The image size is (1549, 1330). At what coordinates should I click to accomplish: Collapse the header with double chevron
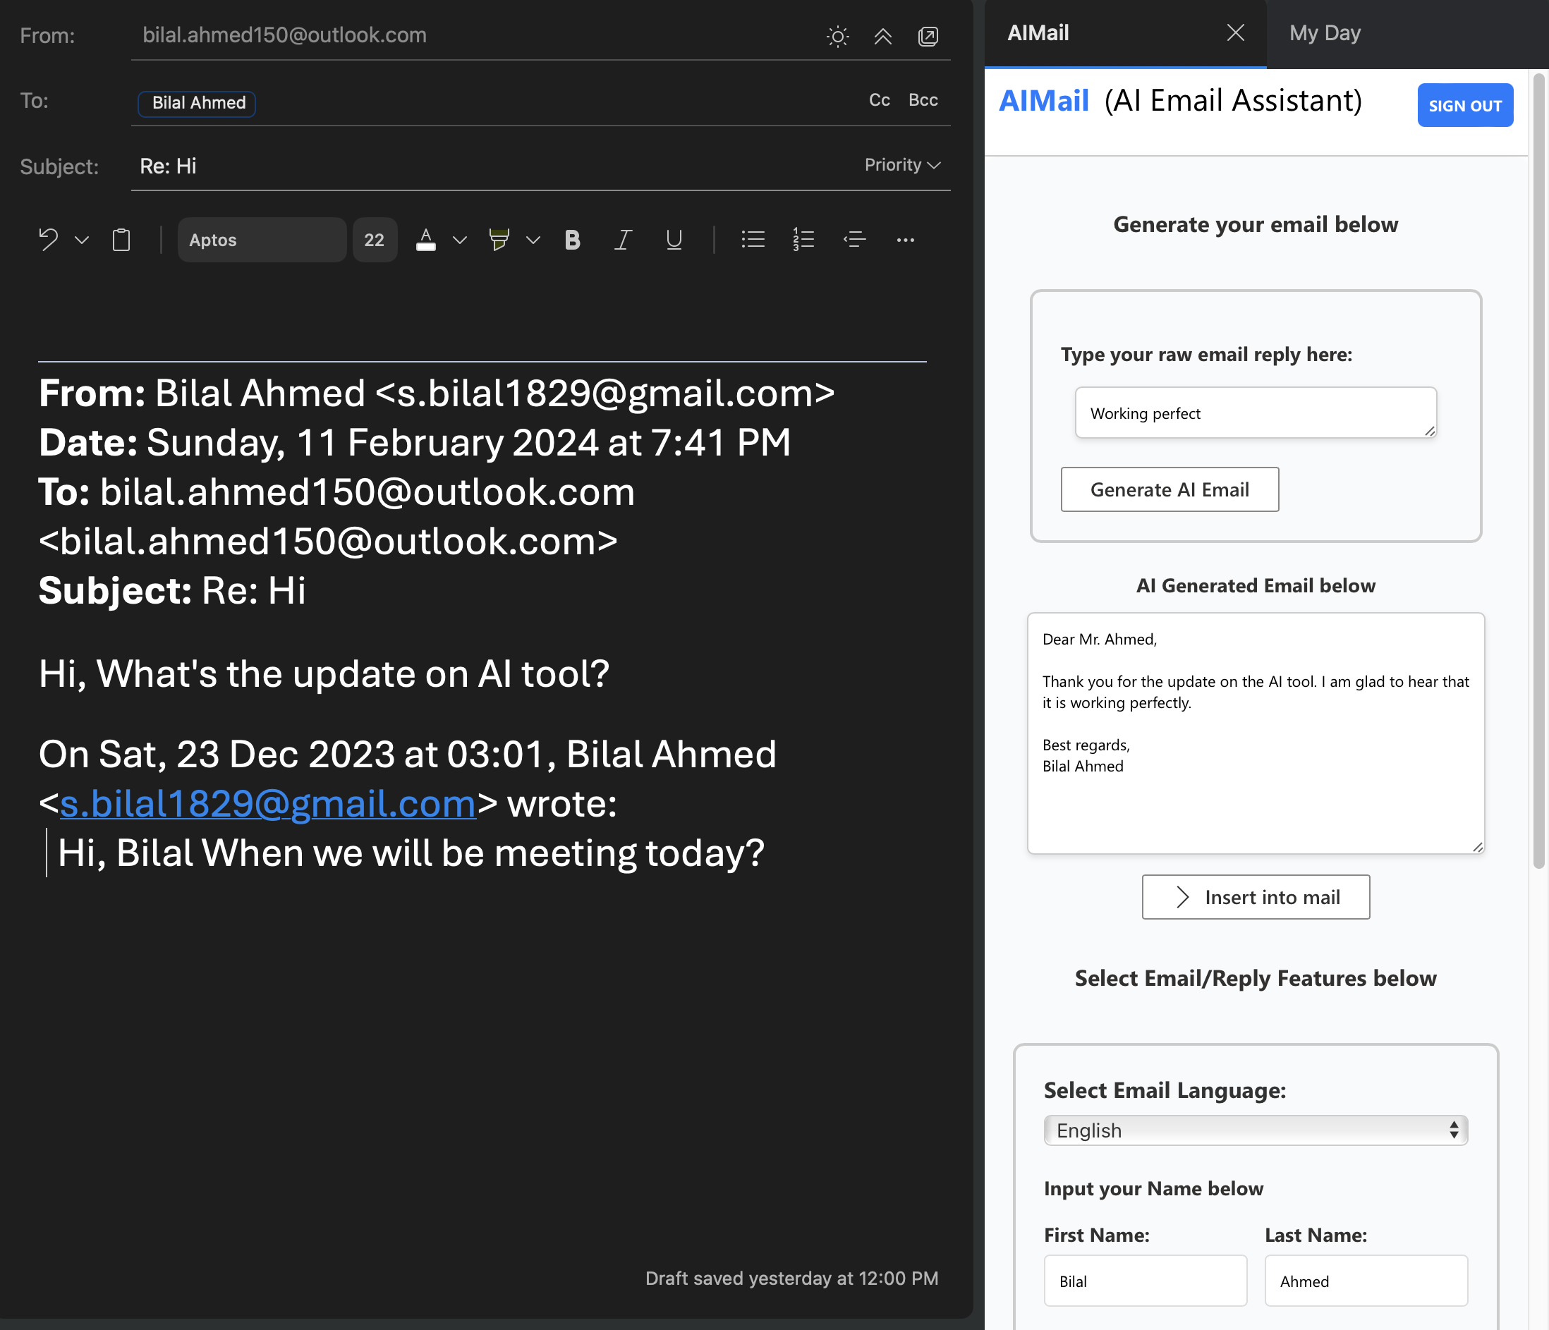pyautogui.click(x=883, y=37)
